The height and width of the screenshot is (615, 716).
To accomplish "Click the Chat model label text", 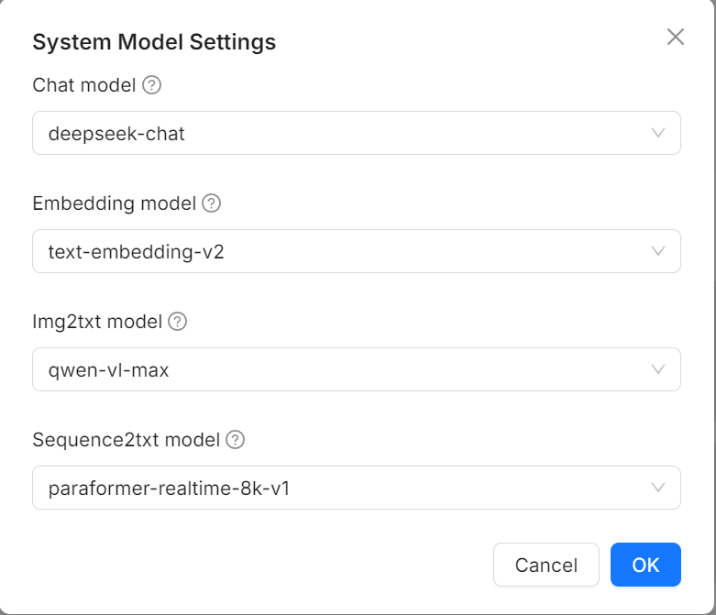I will click(83, 85).
